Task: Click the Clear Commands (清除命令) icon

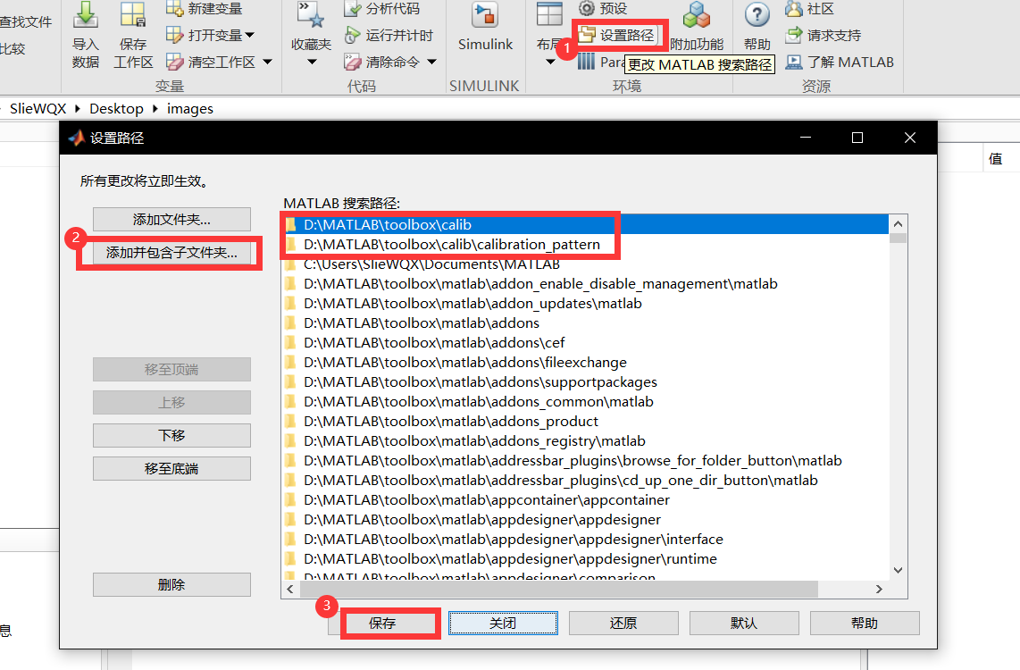Action: [x=352, y=62]
